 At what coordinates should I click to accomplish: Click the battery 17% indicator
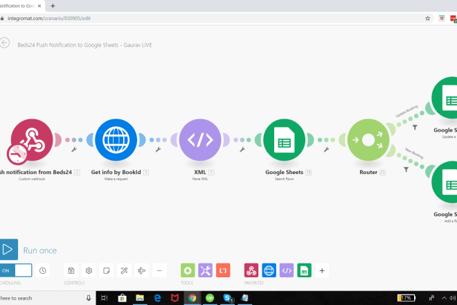(x=406, y=298)
